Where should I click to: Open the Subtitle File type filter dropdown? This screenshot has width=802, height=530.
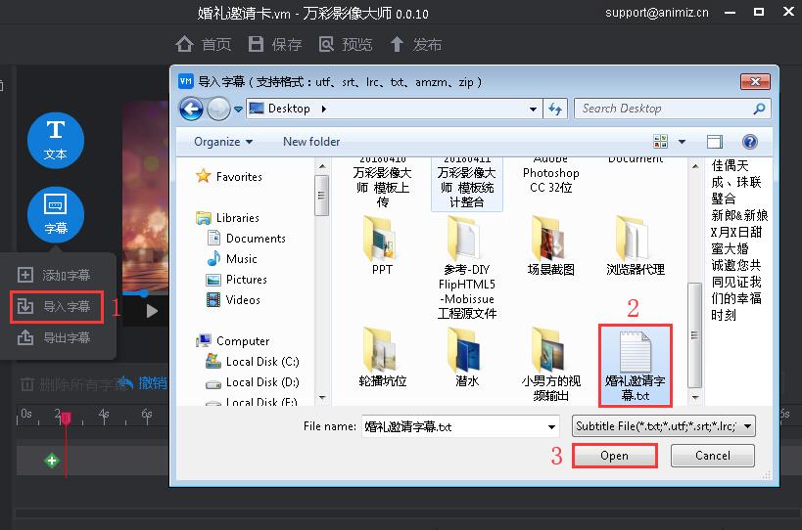pos(663,425)
